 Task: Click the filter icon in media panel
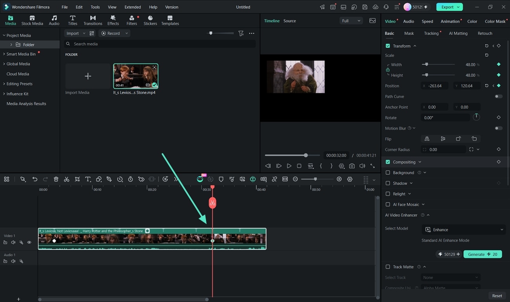click(x=241, y=33)
